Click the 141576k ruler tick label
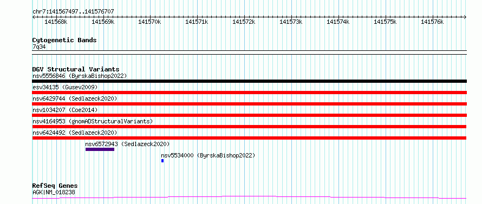Screen dimensions: 482x204 (433, 22)
